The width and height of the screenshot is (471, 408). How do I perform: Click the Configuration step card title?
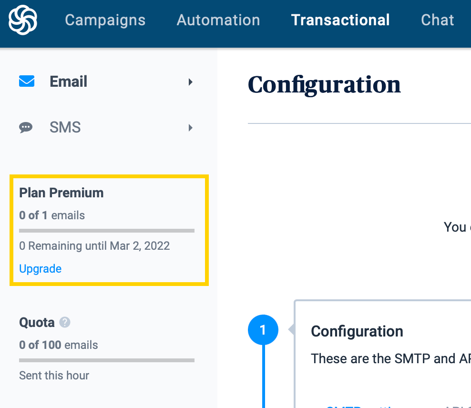click(357, 331)
